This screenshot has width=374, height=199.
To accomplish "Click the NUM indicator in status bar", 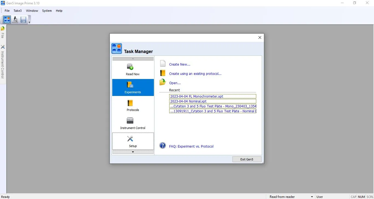I will [x=361, y=197].
